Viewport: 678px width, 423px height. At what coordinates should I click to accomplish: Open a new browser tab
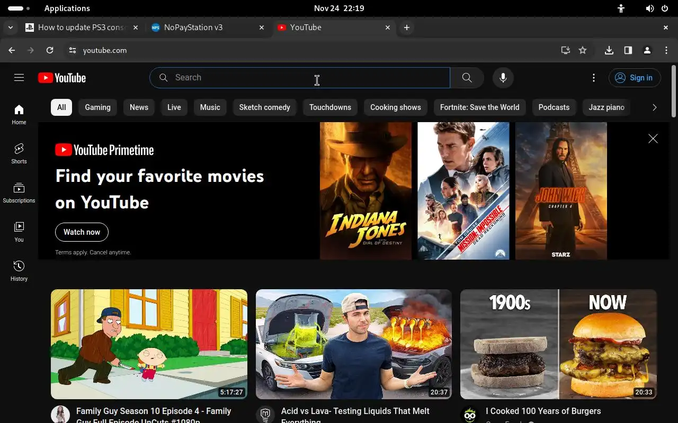coord(407,27)
